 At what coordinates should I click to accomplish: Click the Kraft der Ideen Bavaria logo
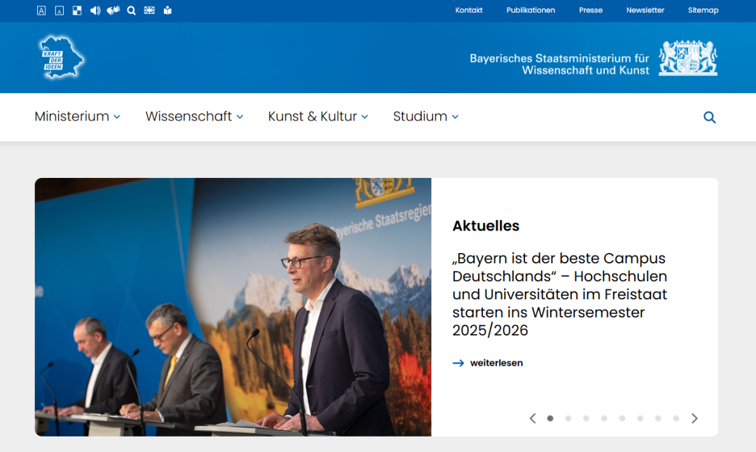click(62, 57)
